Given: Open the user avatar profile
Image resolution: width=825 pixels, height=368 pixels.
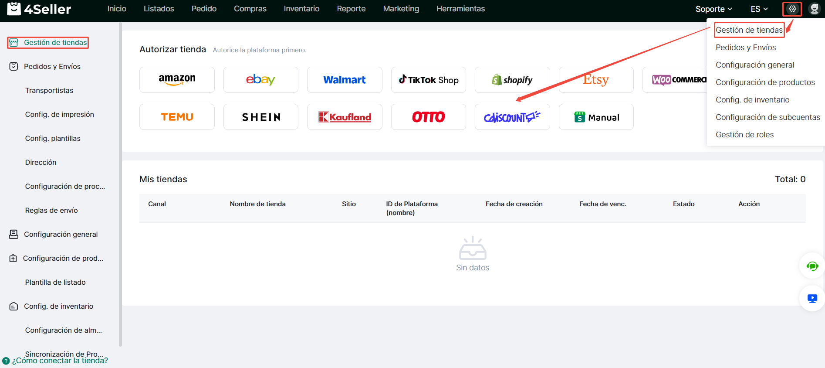Looking at the screenshot, I should pyautogui.click(x=814, y=9).
